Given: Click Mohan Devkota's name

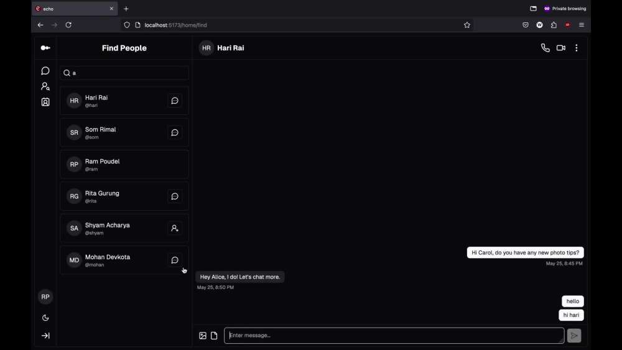Looking at the screenshot, I should pos(108,257).
